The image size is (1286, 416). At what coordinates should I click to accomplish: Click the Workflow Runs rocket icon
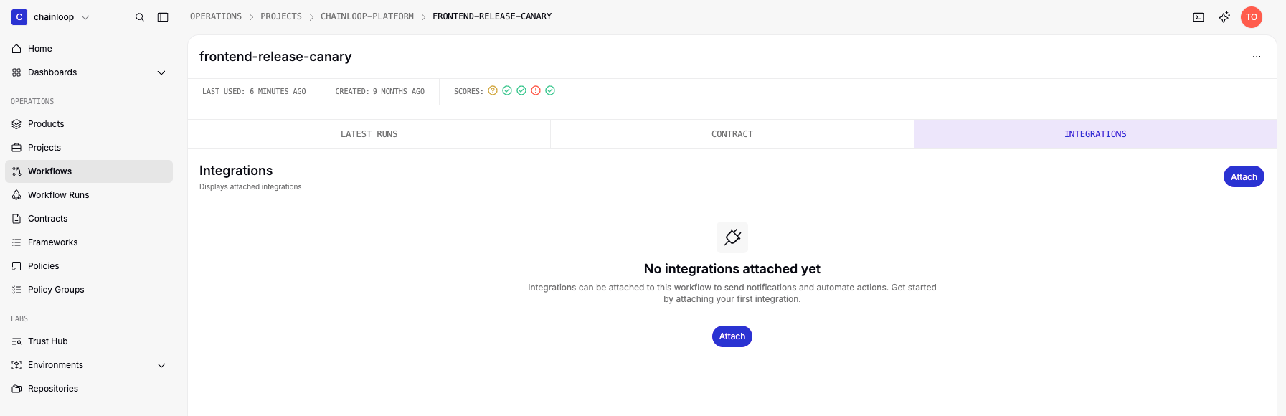pyautogui.click(x=16, y=195)
